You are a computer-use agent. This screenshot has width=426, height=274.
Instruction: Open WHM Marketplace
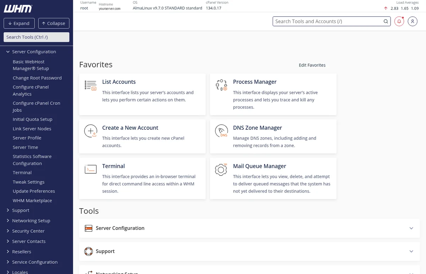[32, 200]
